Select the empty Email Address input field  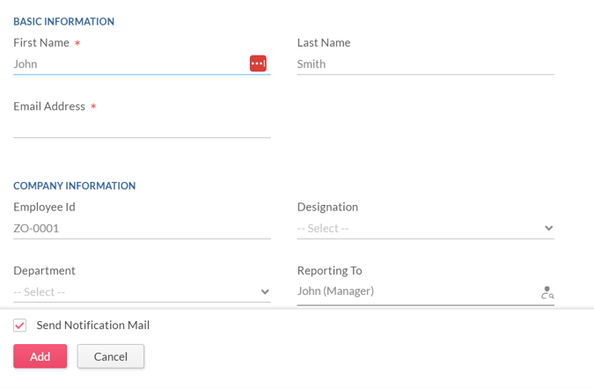(x=142, y=128)
